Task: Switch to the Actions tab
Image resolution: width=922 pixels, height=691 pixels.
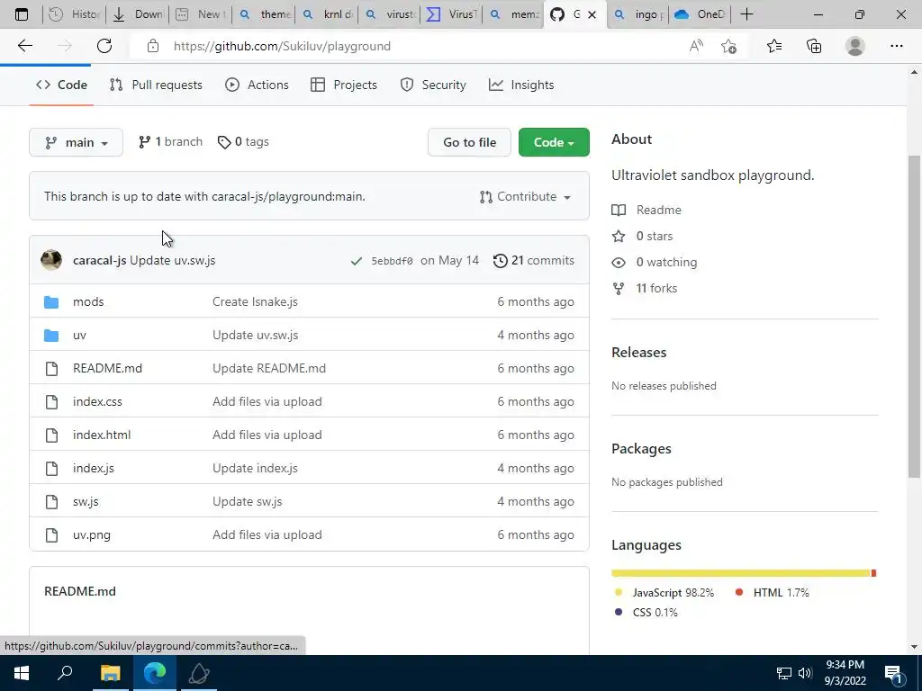Action: tap(257, 85)
